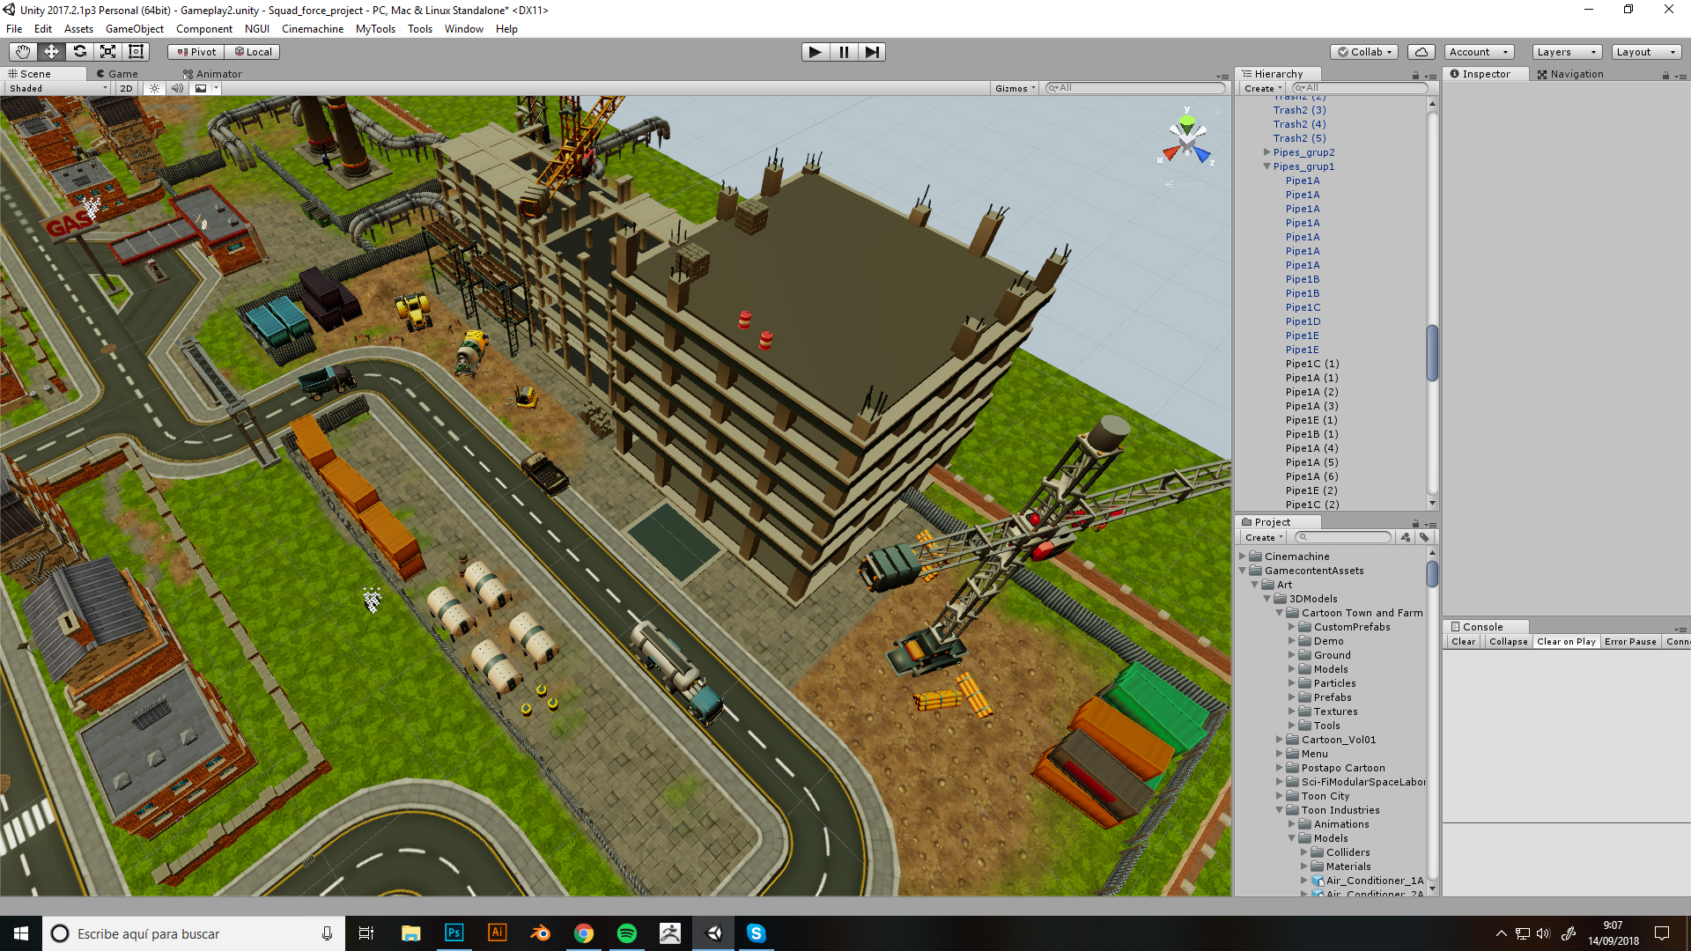Click the Project panel scrollbar

[x=1432, y=574]
